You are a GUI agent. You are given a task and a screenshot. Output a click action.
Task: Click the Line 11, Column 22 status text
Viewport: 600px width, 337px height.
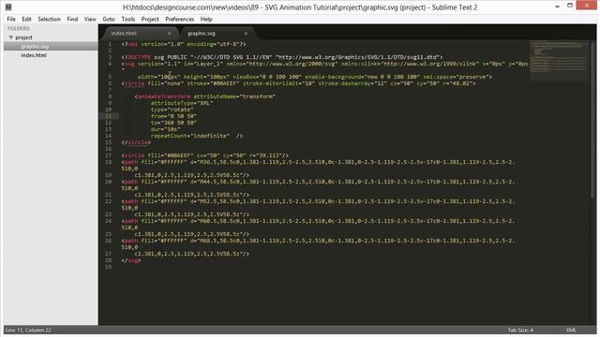pyautogui.click(x=28, y=330)
